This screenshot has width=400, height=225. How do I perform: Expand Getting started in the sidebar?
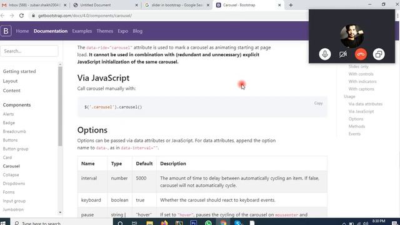click(19, 71)
